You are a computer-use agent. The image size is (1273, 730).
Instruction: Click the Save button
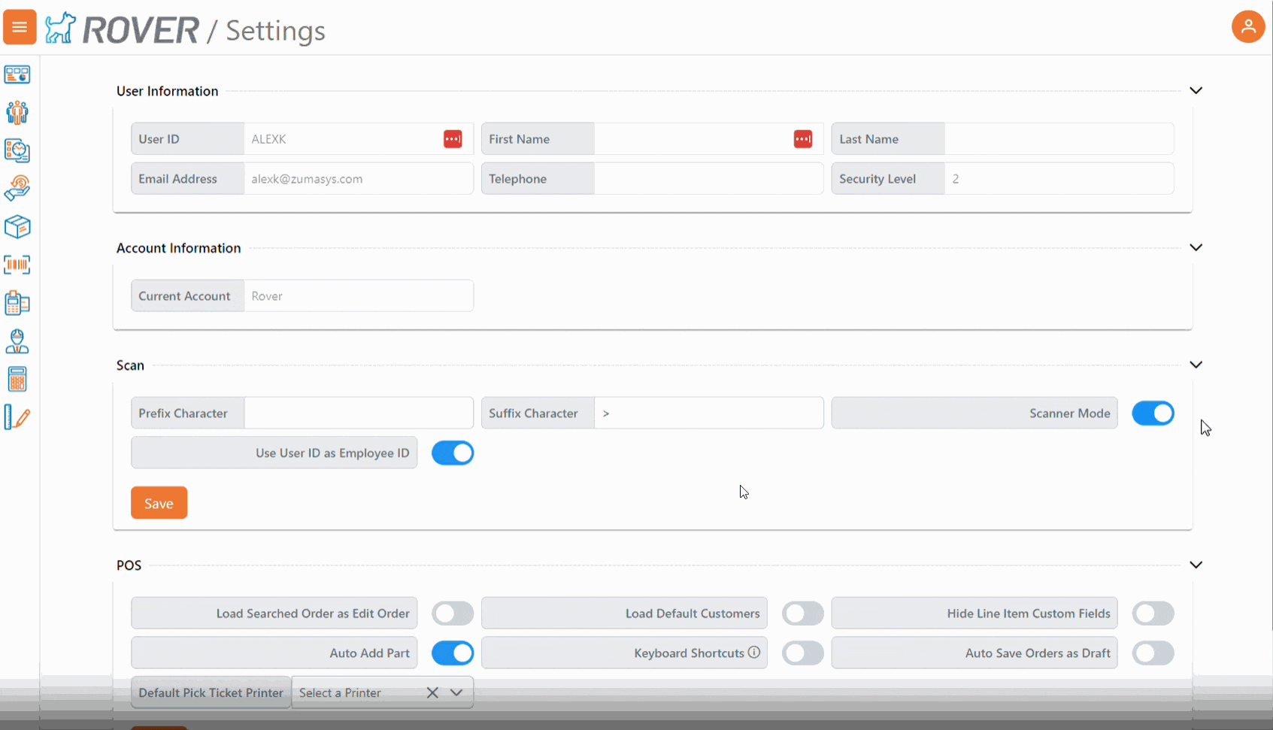159,502
